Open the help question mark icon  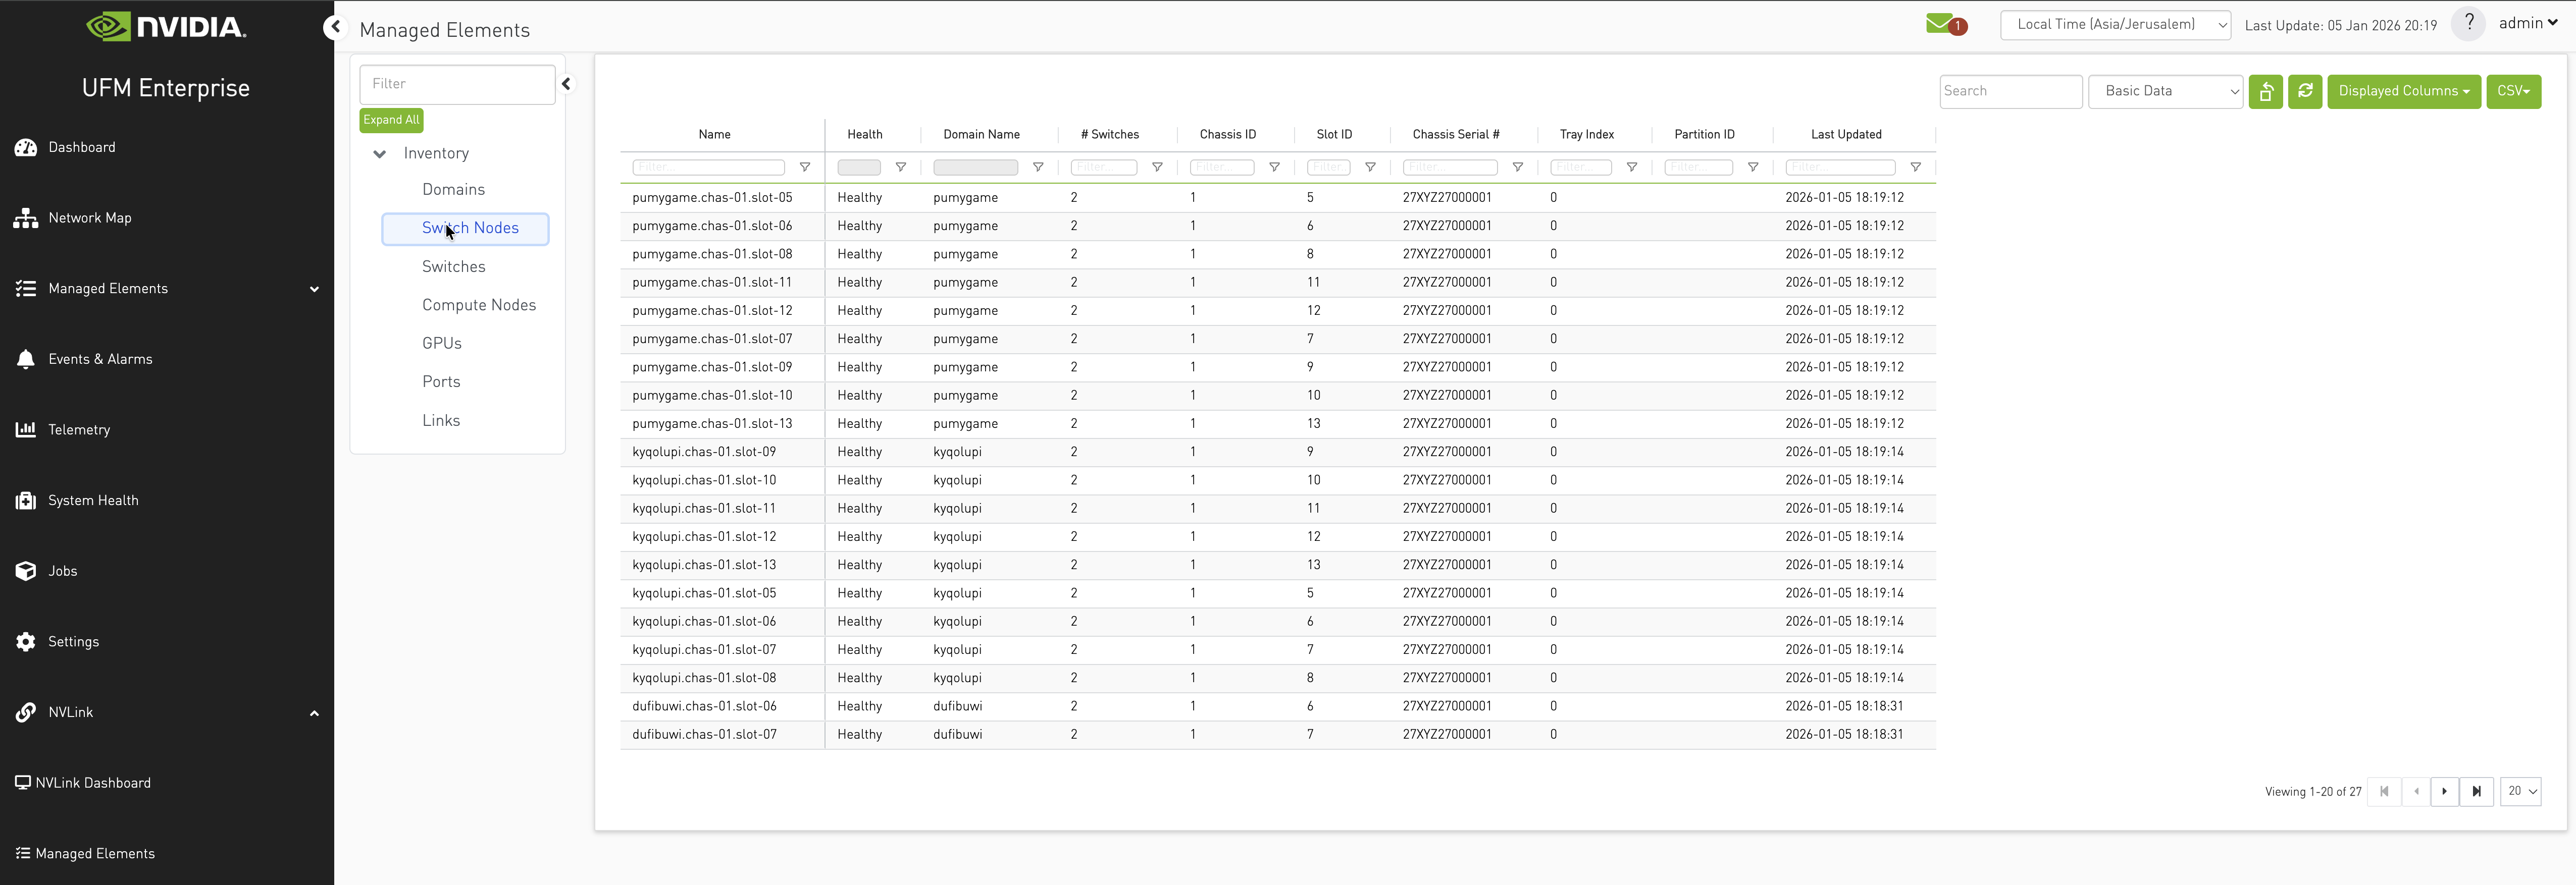[2469, 23]
